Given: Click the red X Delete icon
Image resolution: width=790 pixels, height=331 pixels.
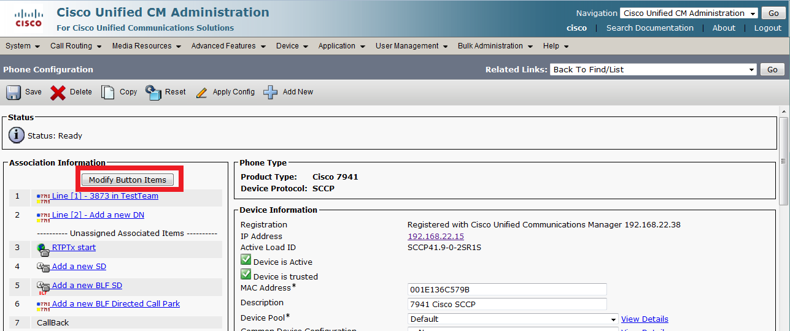Looking at the screenshot, I should [x=58, y=92].
